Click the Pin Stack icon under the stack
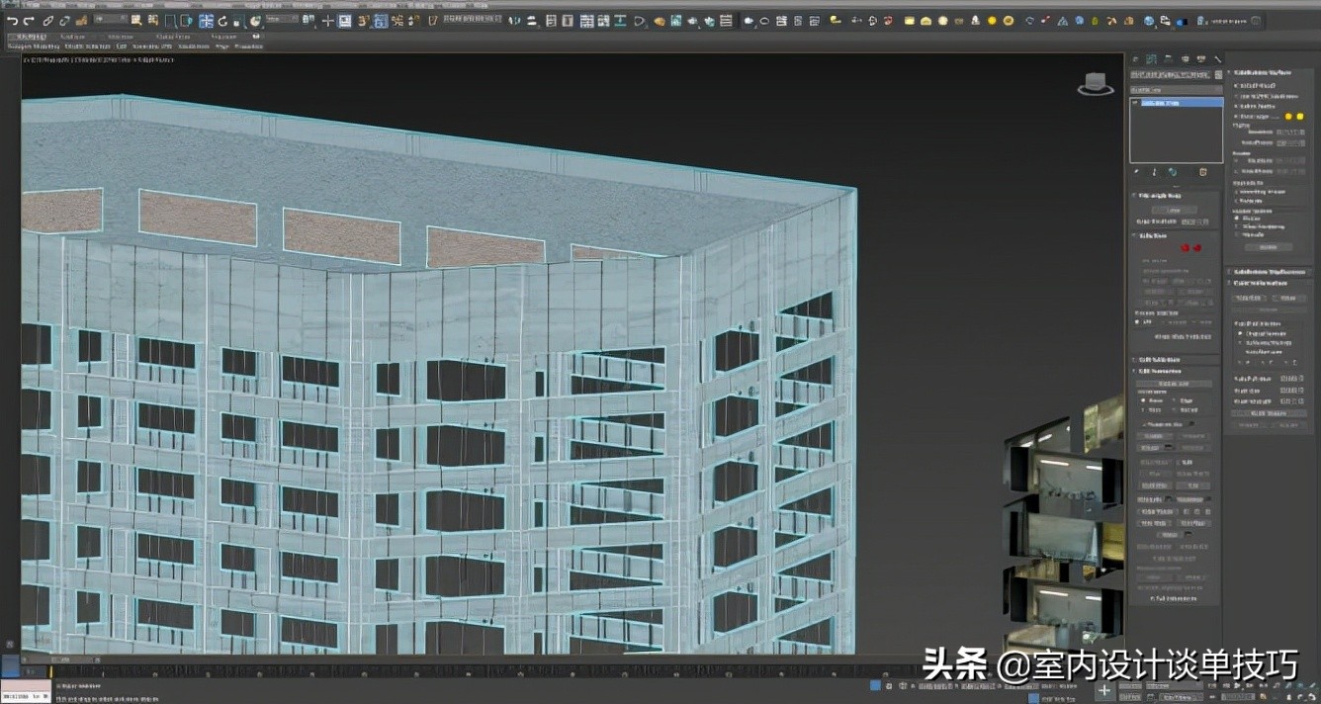Screen dimensions: 1321x704 [1136, 172]
